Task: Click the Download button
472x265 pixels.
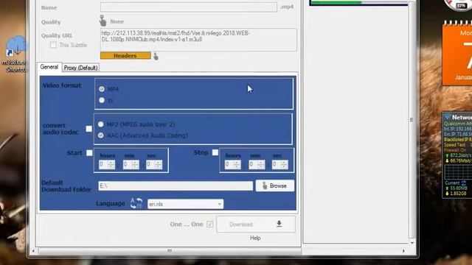Action: (256, 224)
